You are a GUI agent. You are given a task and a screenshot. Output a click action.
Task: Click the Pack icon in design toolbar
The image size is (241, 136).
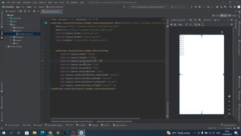click(x=195, y=25)
